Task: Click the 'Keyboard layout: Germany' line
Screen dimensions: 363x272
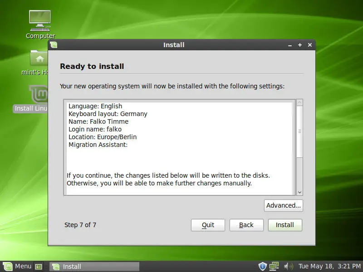Action: 108,114
